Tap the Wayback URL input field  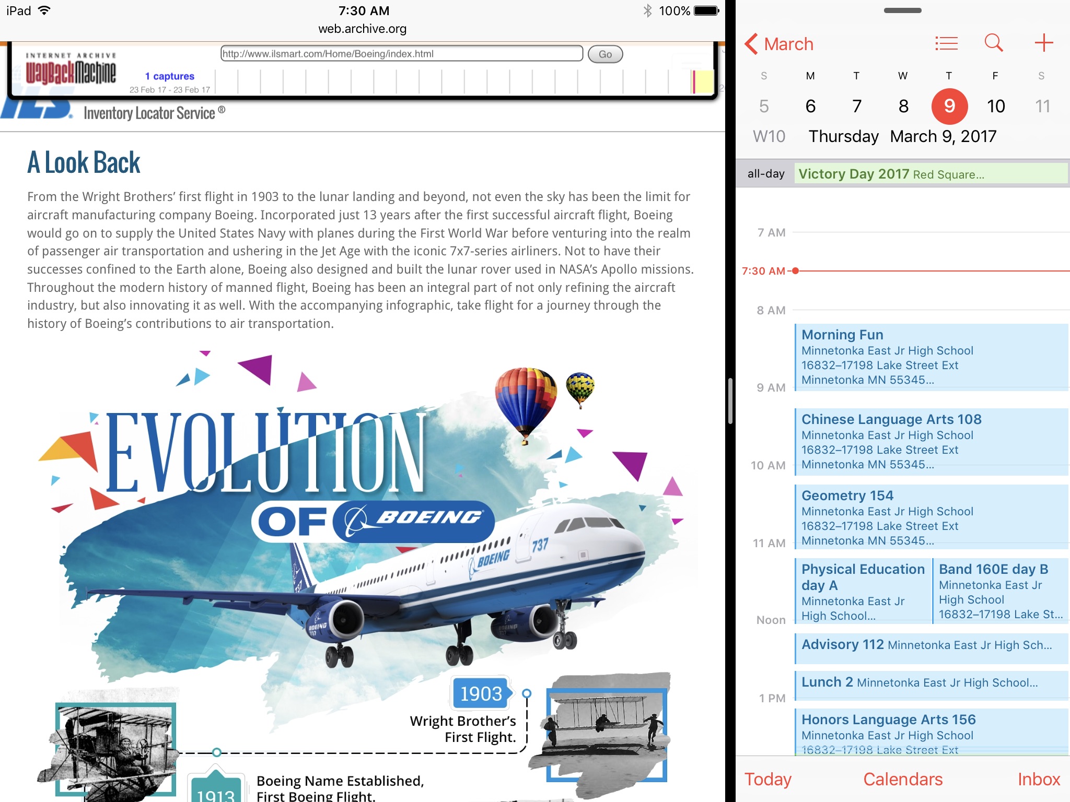click(x=401, y=54)
